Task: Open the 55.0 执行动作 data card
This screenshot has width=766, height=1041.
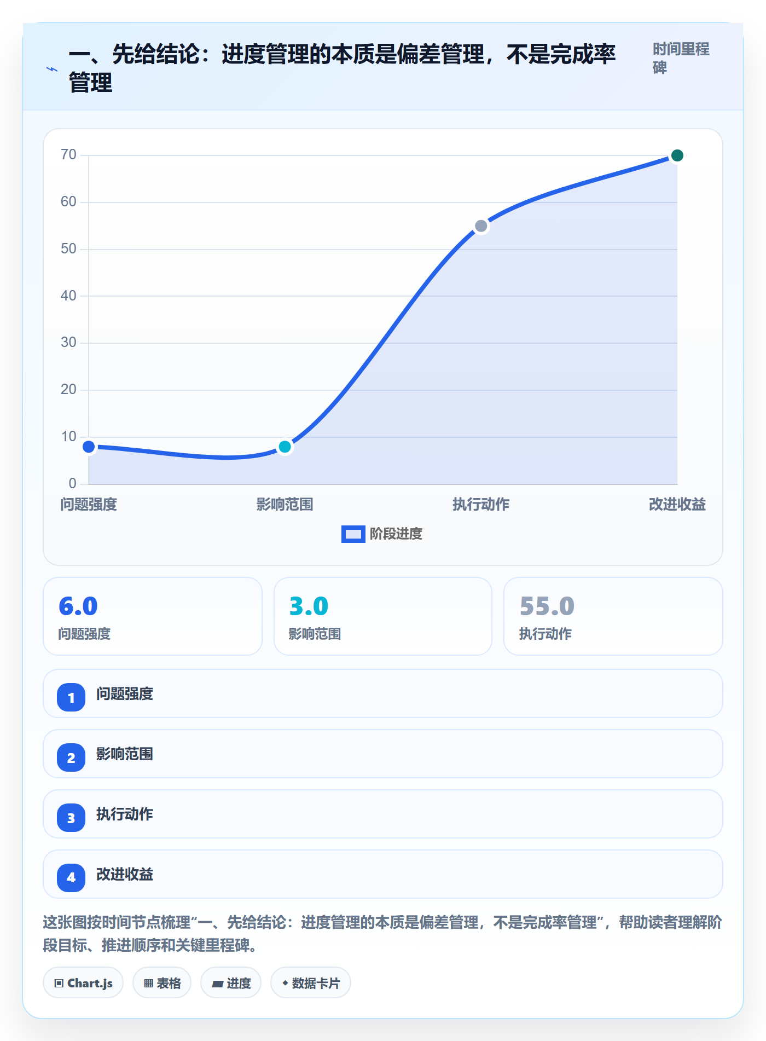Action: [x=613, y=616]
